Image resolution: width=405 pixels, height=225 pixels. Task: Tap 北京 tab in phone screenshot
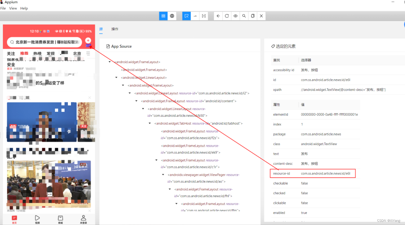pos(77,54)
